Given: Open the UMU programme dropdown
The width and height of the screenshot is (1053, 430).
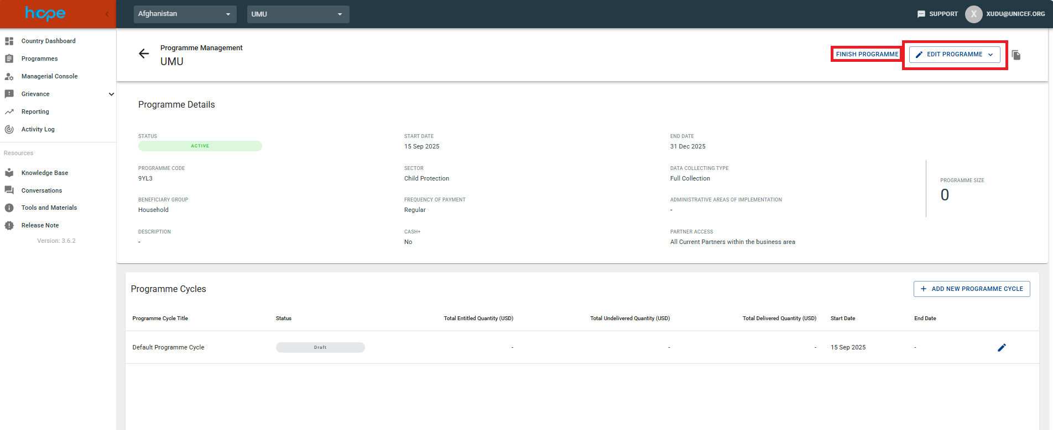Looking at the screenshot, I should pos(298,14).
